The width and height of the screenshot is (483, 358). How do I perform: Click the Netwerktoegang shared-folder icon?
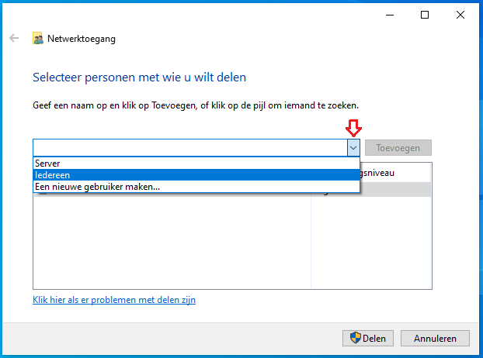click(x=38, y=39)
